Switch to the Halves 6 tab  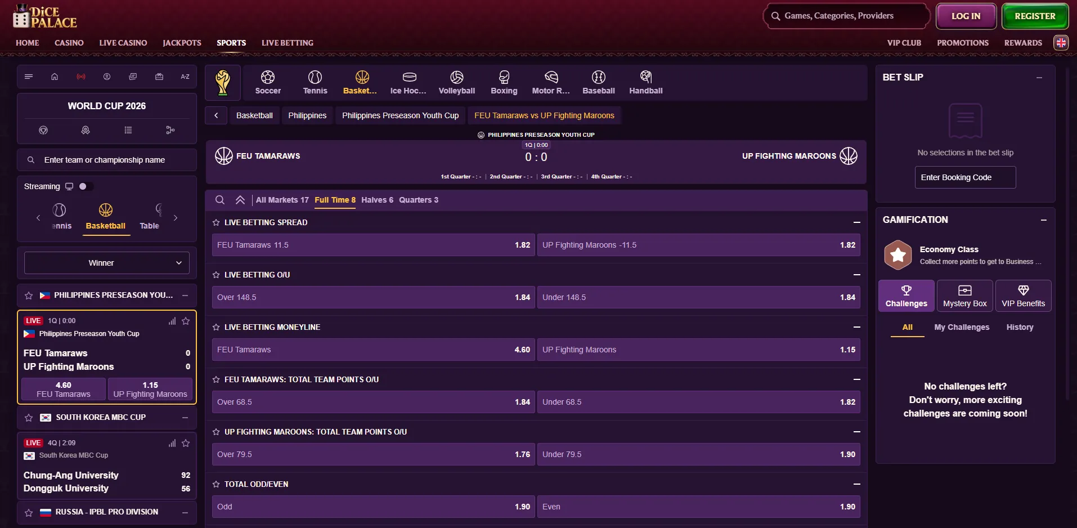(377, 200)
